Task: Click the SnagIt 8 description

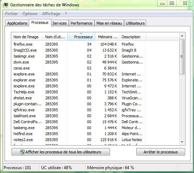Action: pos(129,50)
